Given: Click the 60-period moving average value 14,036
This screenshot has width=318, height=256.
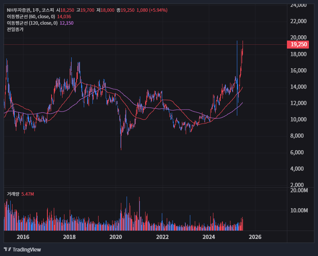Looking at the screenshot, I should click(64, 17).
